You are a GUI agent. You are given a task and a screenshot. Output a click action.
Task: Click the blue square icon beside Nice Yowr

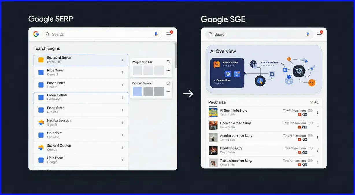pyautogui.click(x=41, y=72)
